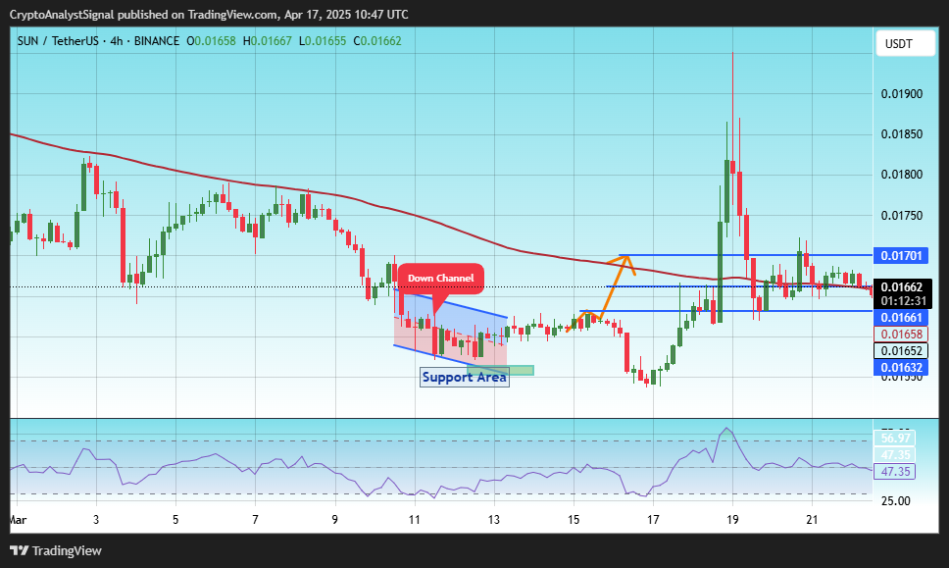Click the high value H0.01667
949x568 pixels.
[x=267, y=40]
